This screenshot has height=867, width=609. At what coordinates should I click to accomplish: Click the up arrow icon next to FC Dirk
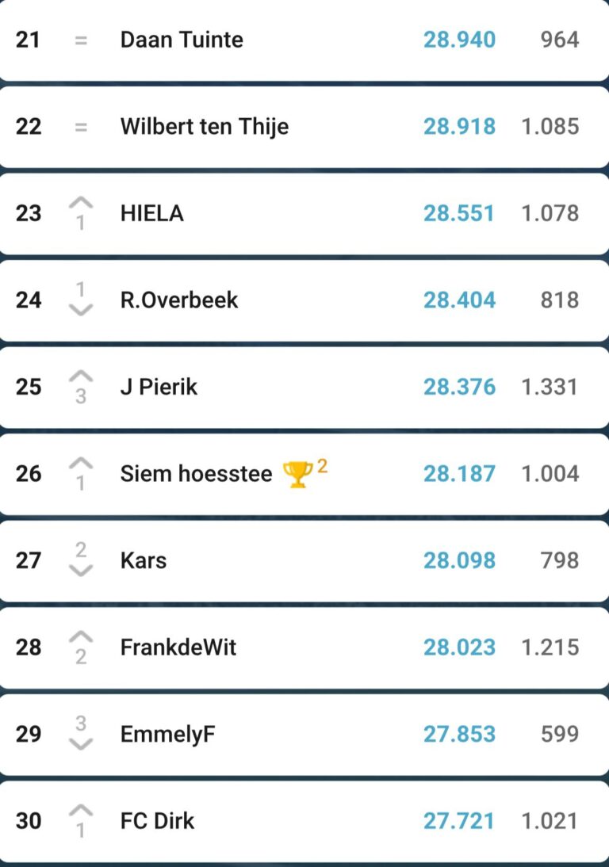(x=81, y=812)
